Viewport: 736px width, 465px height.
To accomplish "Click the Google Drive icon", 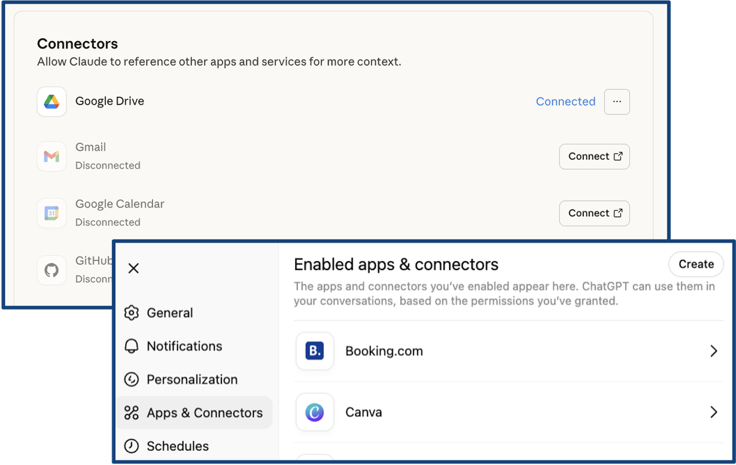I will point(52,102).
